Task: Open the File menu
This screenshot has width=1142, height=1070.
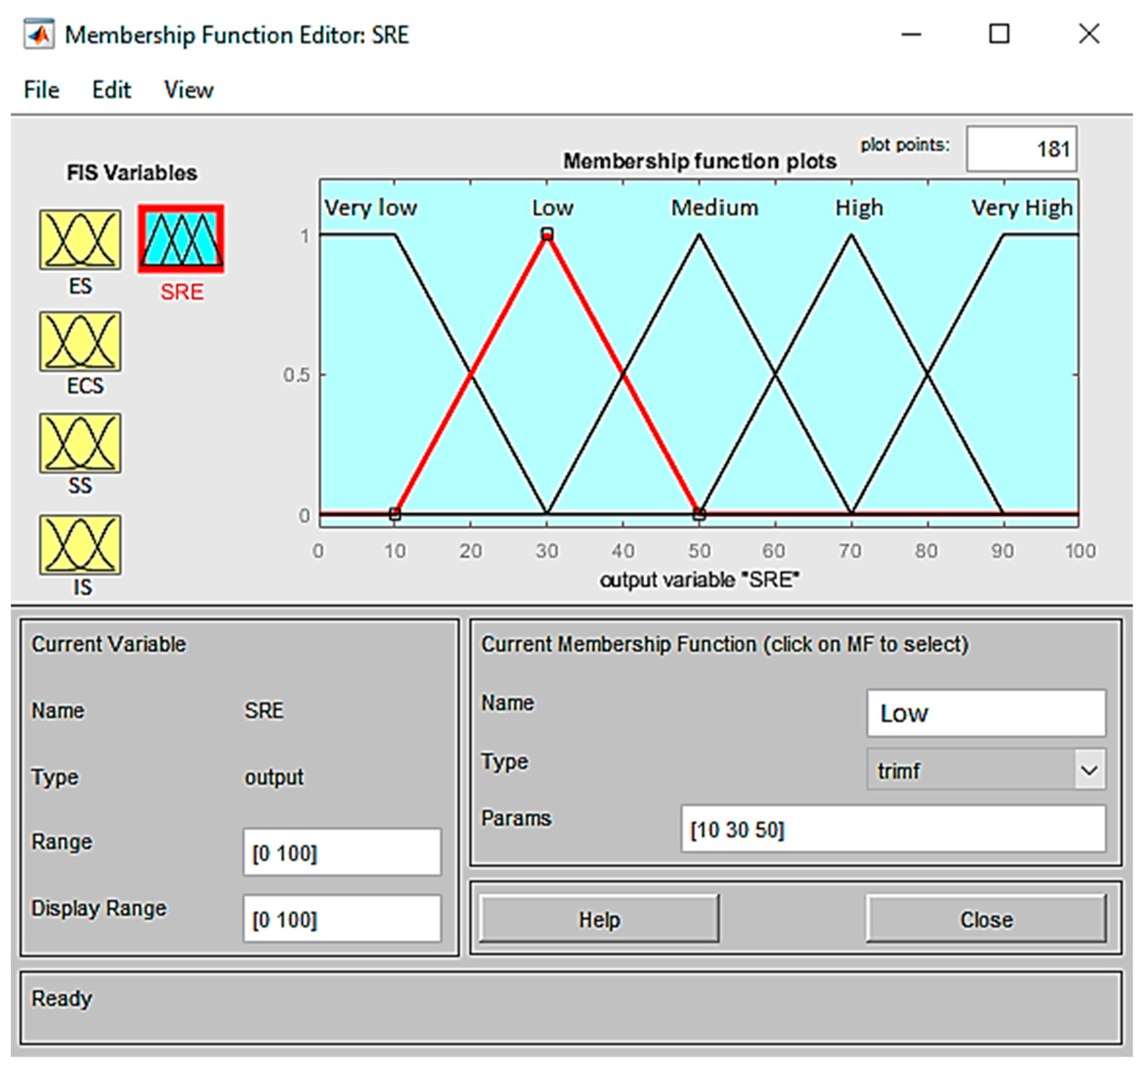Action: 41,90
